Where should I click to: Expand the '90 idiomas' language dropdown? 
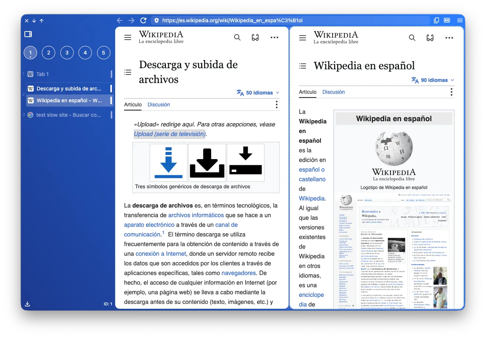click(x=433, y=80)
